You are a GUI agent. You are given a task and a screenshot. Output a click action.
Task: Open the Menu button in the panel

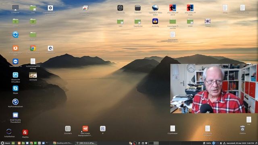(5, 143)
